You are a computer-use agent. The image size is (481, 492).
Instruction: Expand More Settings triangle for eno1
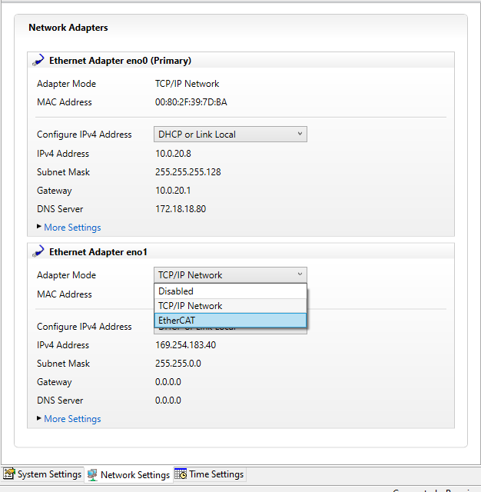pos(39,418)
